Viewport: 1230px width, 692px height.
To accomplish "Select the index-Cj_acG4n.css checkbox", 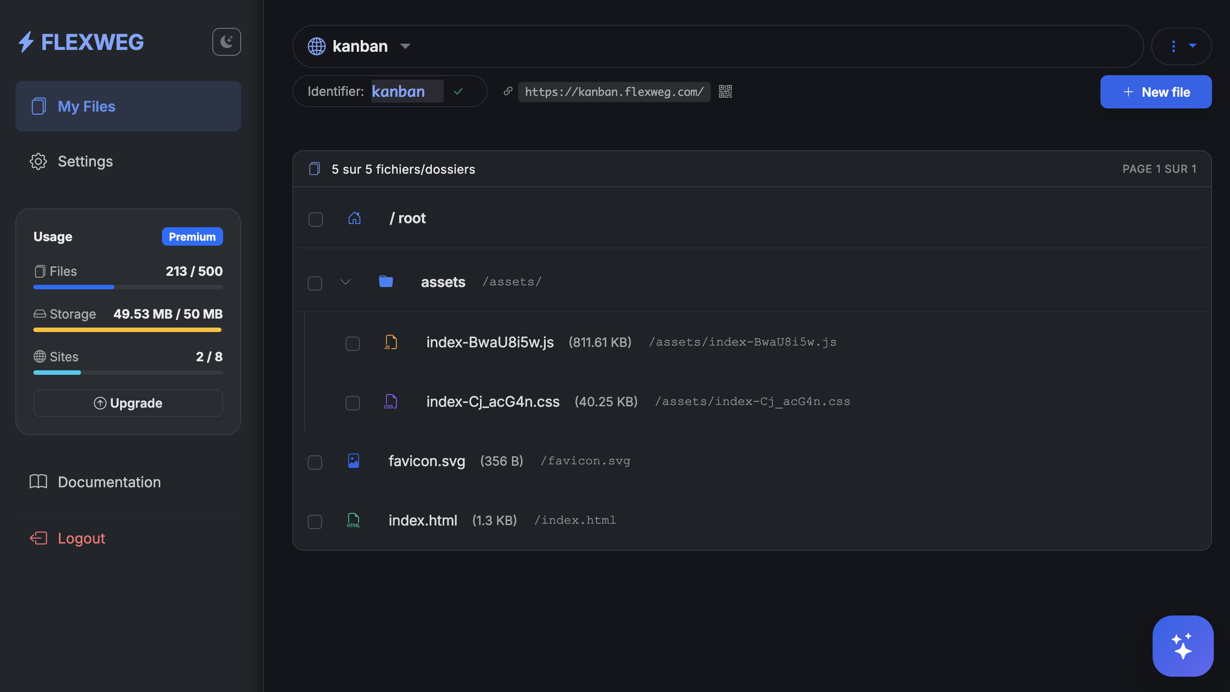I will pyautogui.click(x=352, y=403).
